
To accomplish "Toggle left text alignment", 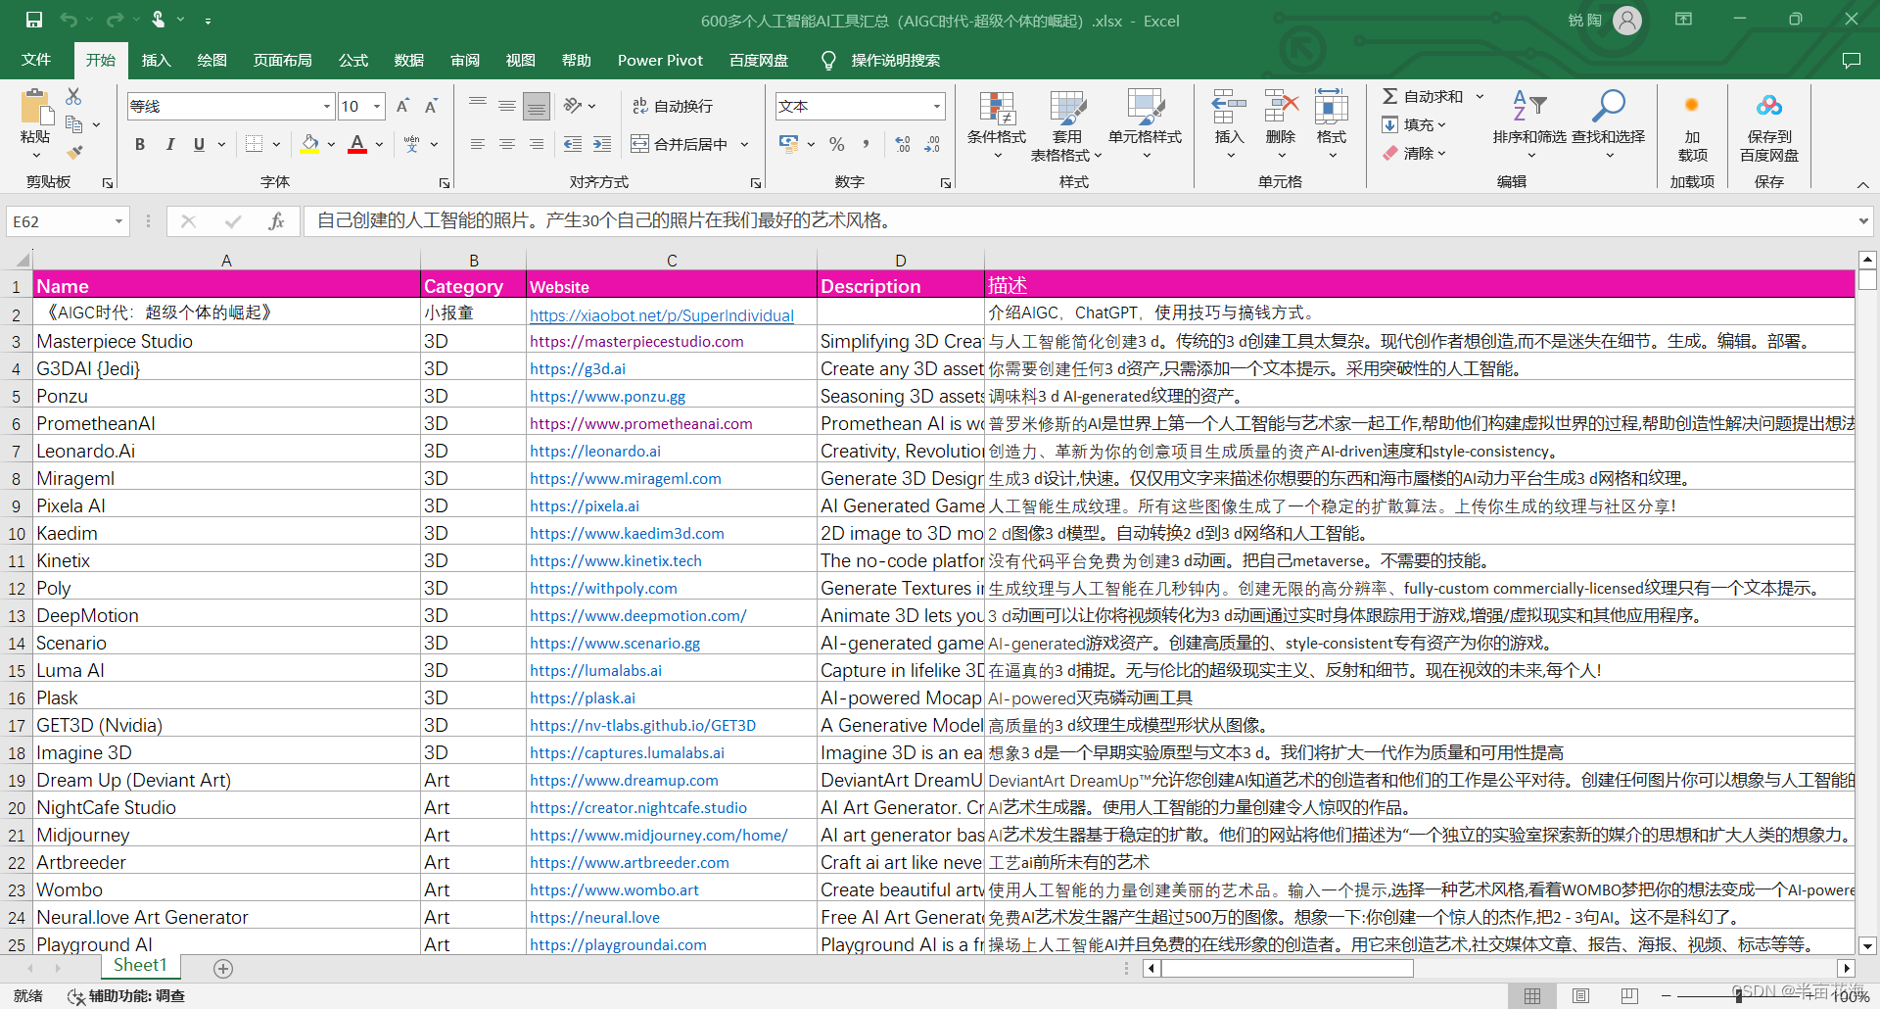I will point(478,144).
